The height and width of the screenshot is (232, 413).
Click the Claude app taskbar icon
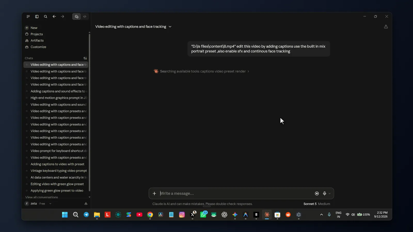click(267, 215)
